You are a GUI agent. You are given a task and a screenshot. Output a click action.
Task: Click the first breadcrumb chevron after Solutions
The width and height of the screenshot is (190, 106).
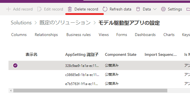[x=36, y=23]
